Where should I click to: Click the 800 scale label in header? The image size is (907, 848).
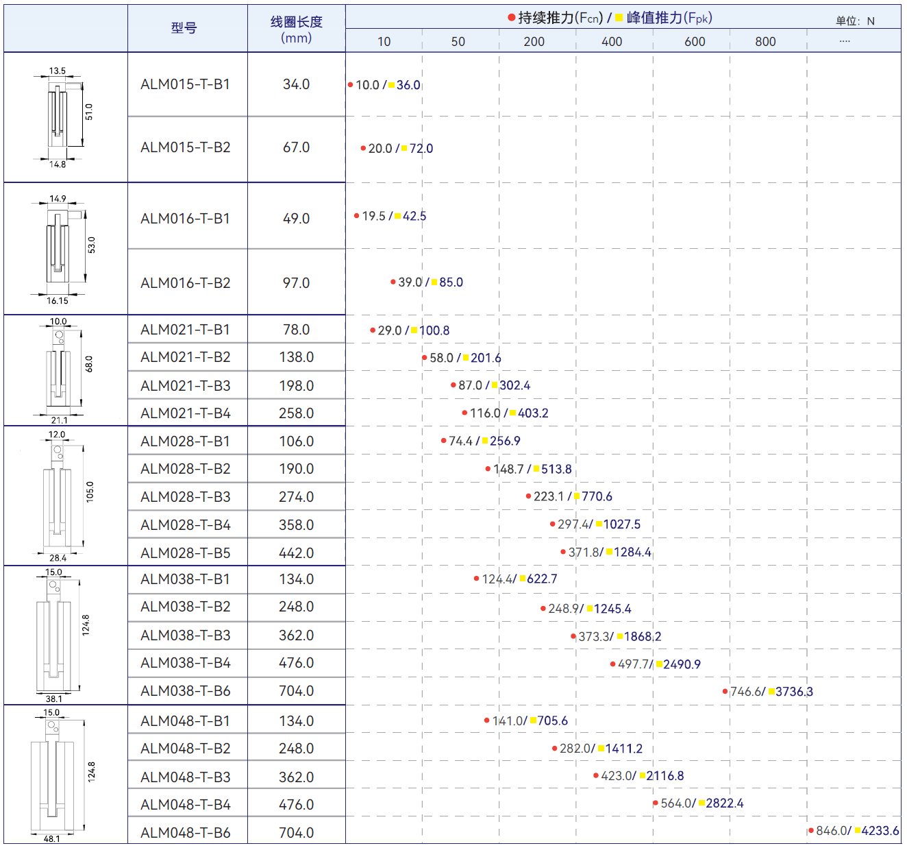(765, 42)
